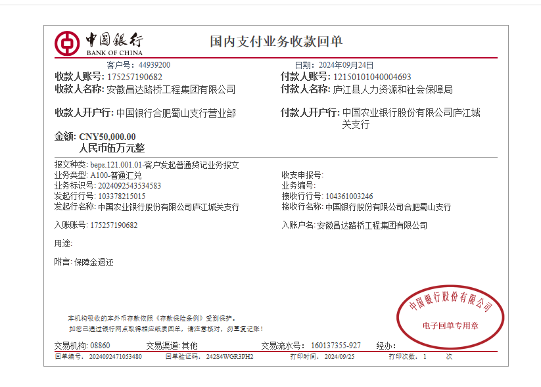Click the remark 保障金退还
541x387 pixels.
[x=93, y=262]
